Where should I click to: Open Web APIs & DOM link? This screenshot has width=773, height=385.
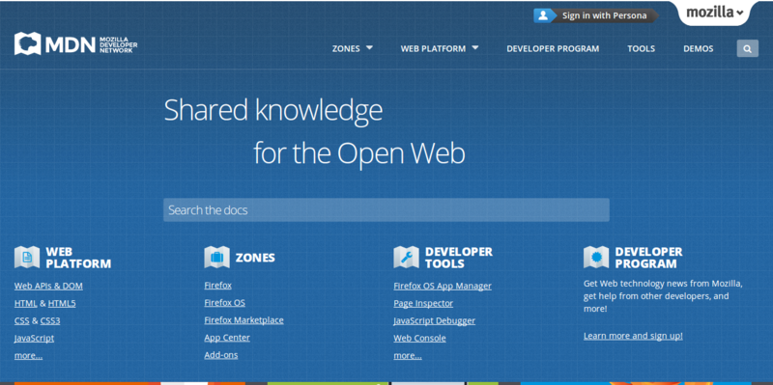coord(48,286)
